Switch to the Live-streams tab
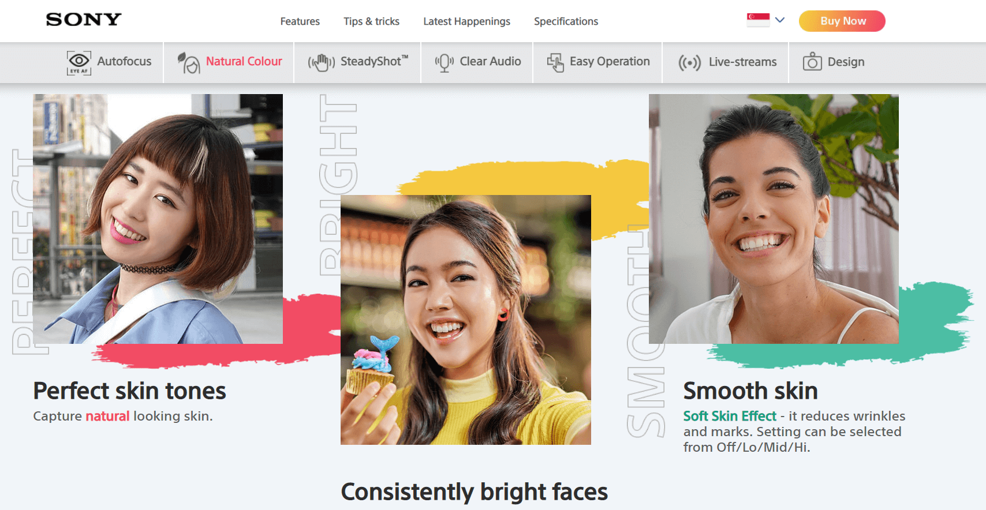 pos(742,62)
